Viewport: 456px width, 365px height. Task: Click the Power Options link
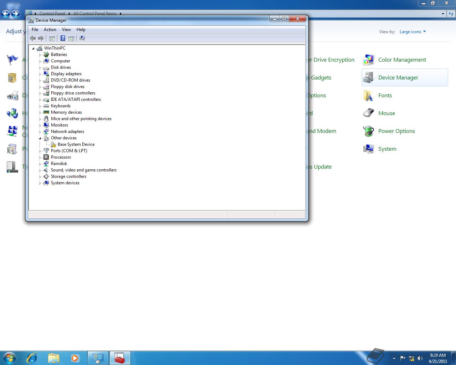coord(397,131)
